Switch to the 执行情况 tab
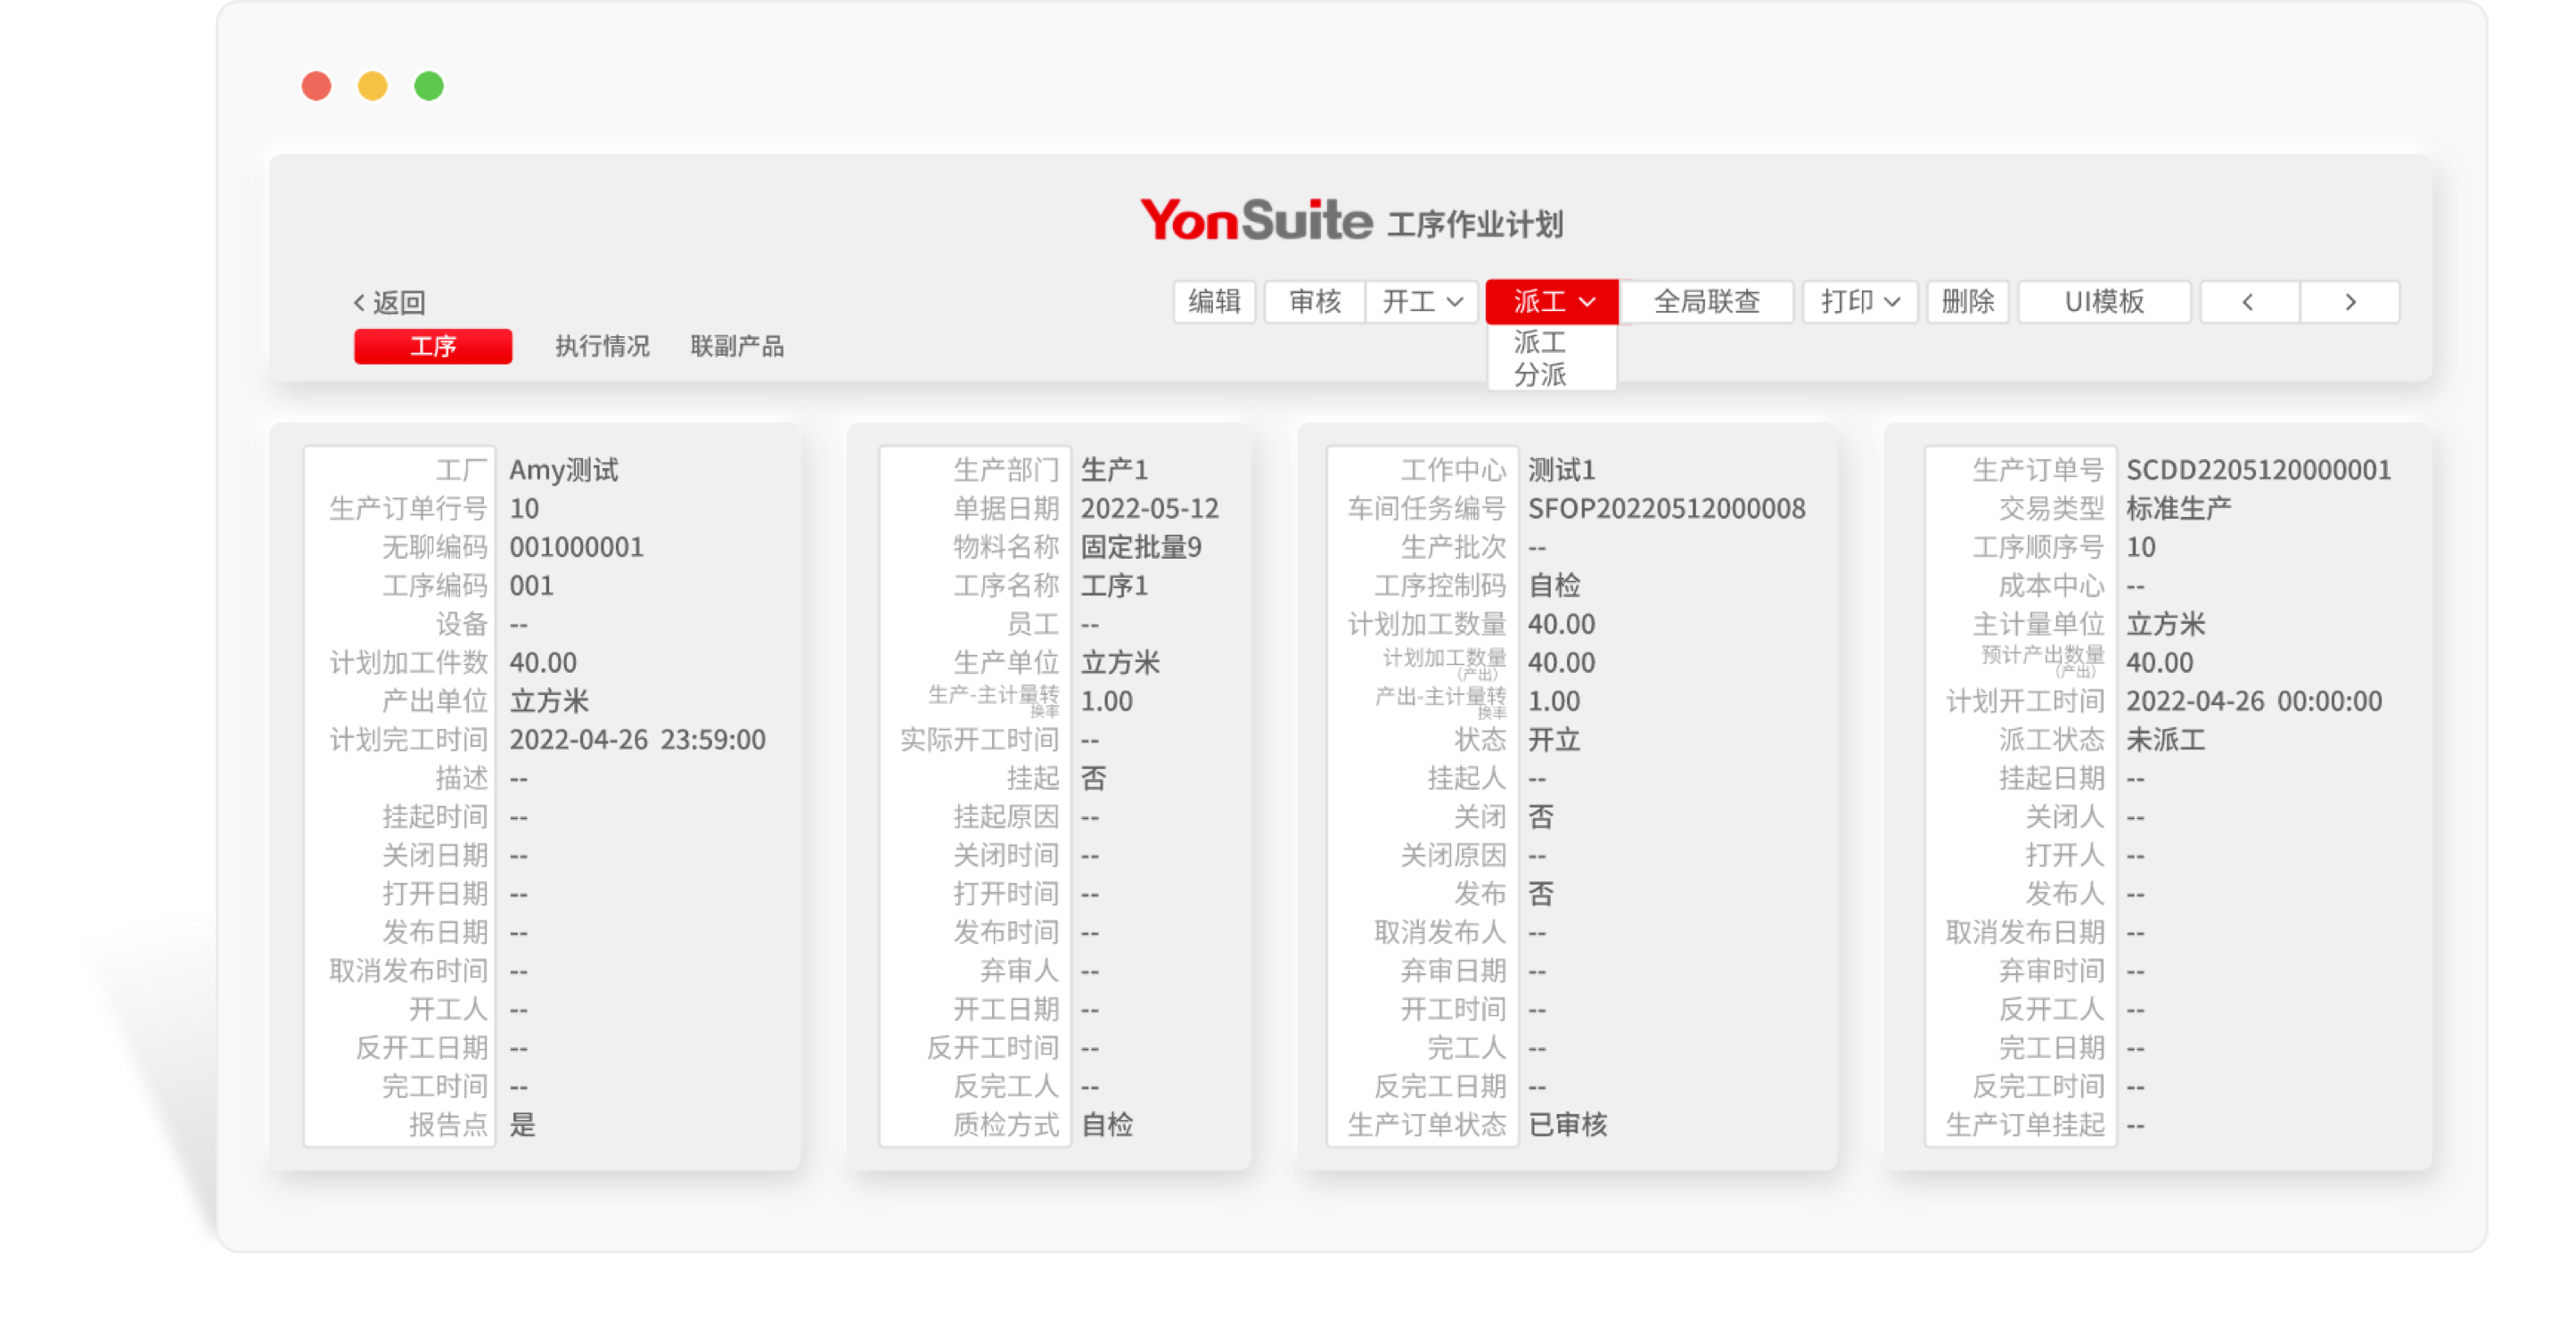 pyautogui.click(x=600, y=346)
